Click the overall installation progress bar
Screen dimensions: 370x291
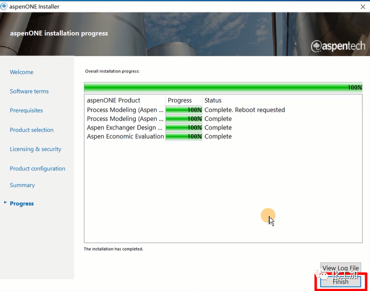223,87
